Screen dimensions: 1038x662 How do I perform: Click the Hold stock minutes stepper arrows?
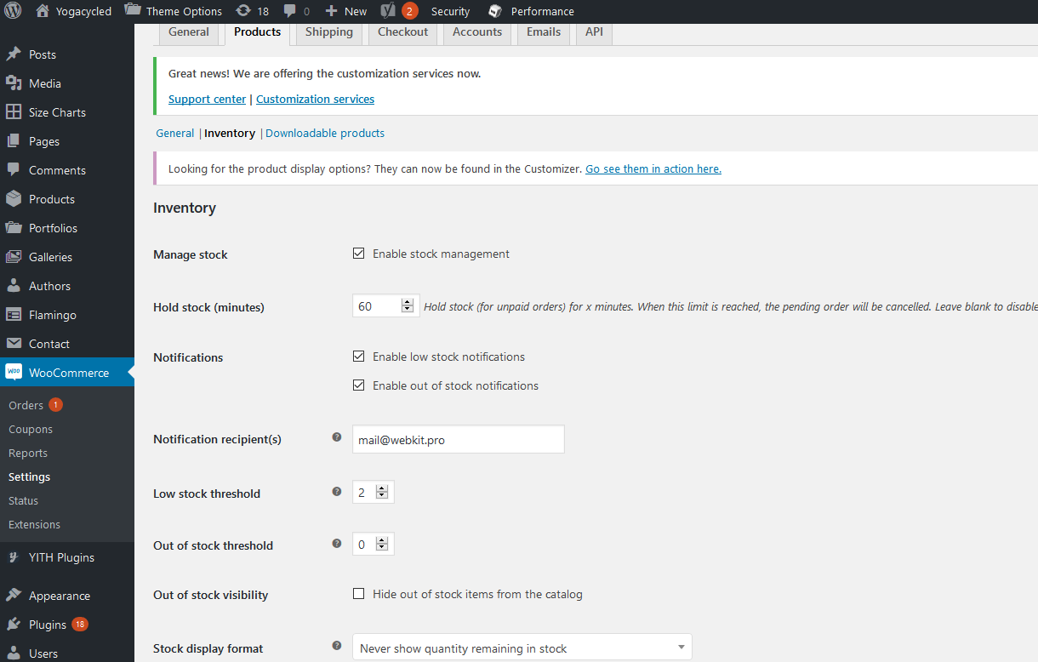click(408, 306)
